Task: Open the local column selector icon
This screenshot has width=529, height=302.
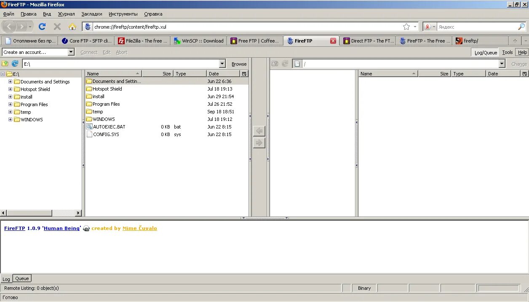Action: tap(244, 73)
